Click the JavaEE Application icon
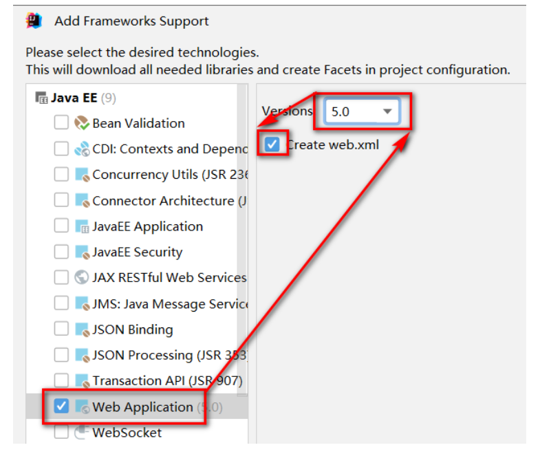 click(83, 226)
